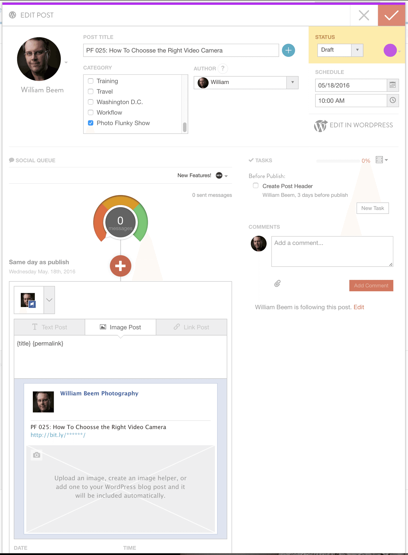Click the New Task button
Viewport: 408px width, 555px height.
372,208
